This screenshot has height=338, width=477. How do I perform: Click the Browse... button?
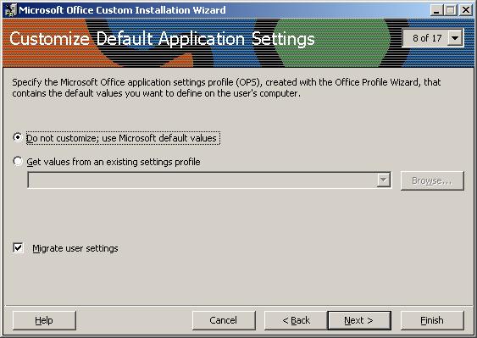tap(432, 180)
